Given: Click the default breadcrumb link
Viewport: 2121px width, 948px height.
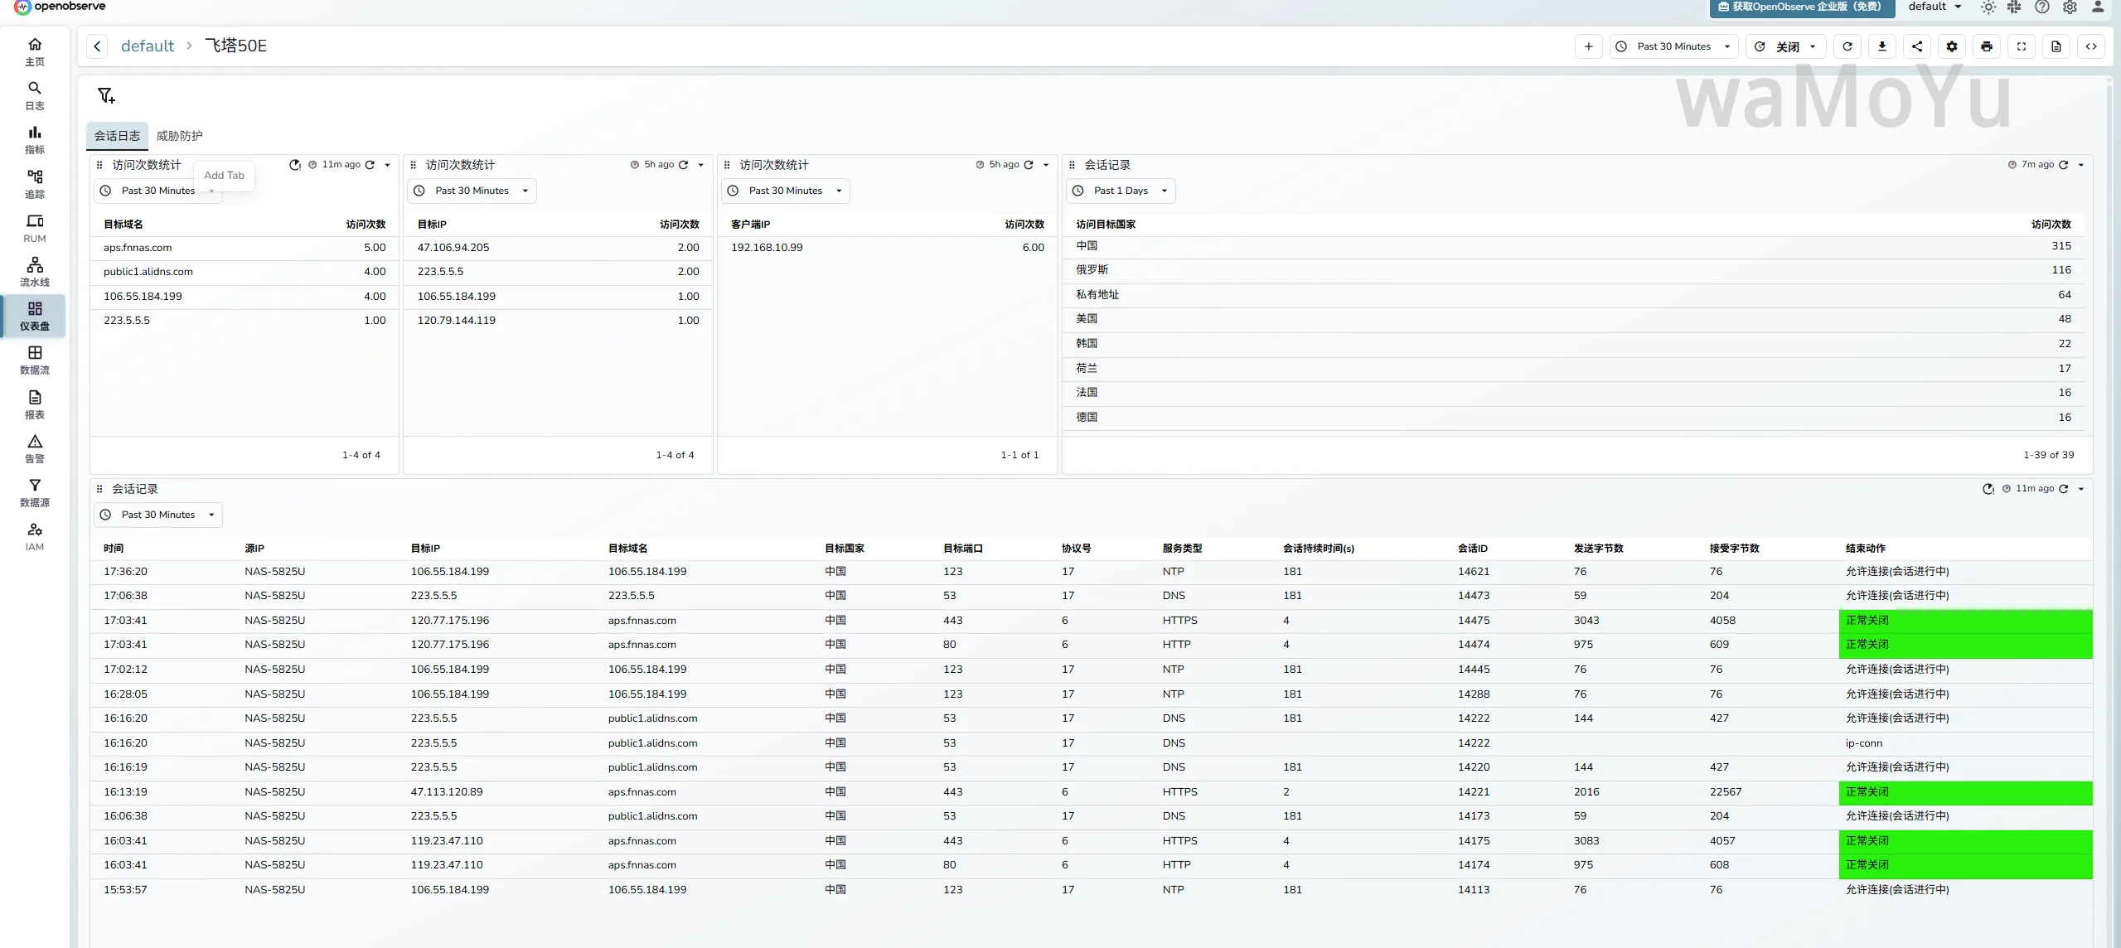Looking at the screenshot, I should 148,46.
